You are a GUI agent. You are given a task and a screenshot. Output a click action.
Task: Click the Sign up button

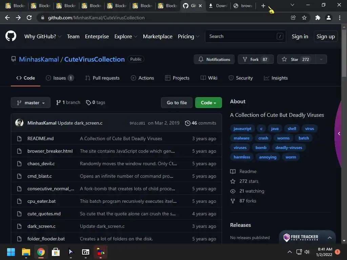click(326, 37)
